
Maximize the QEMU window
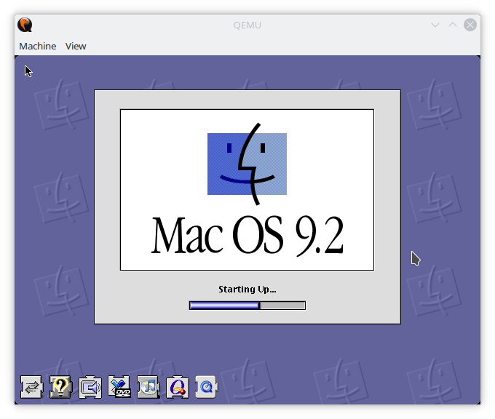coord(453,25)
